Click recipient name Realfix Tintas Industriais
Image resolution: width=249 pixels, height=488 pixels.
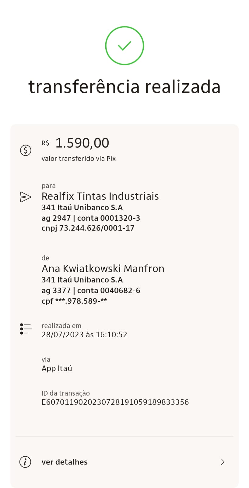tap(100, 196)
